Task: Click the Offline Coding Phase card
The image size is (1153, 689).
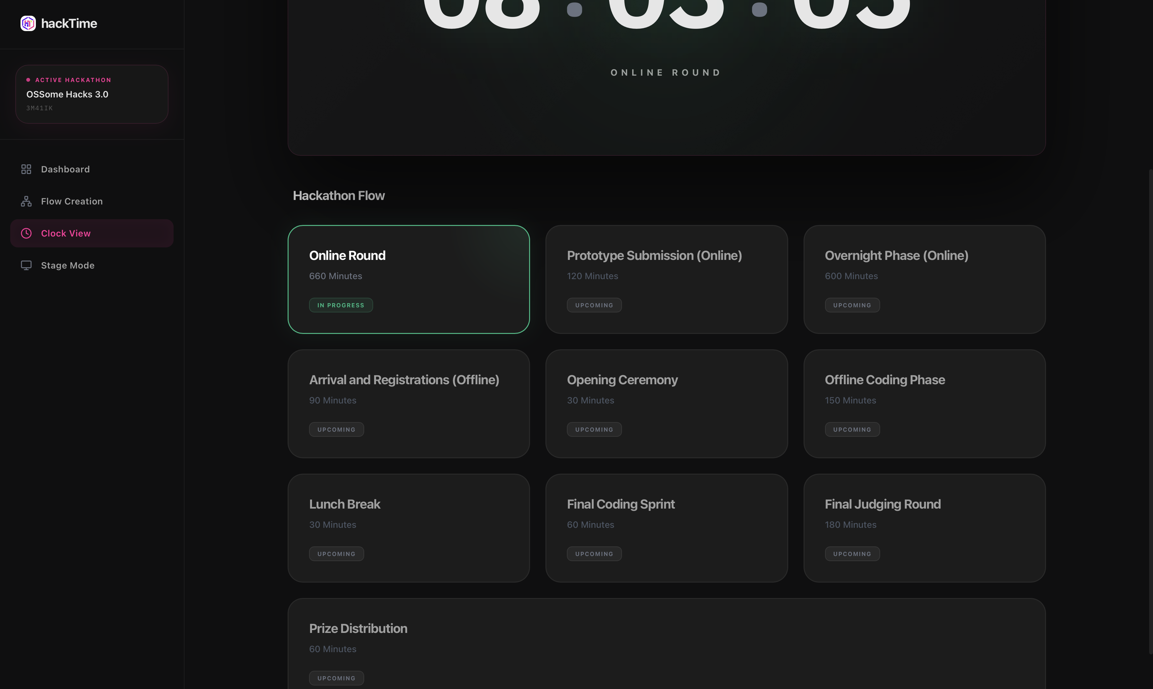Action: [x=924, y=403]
